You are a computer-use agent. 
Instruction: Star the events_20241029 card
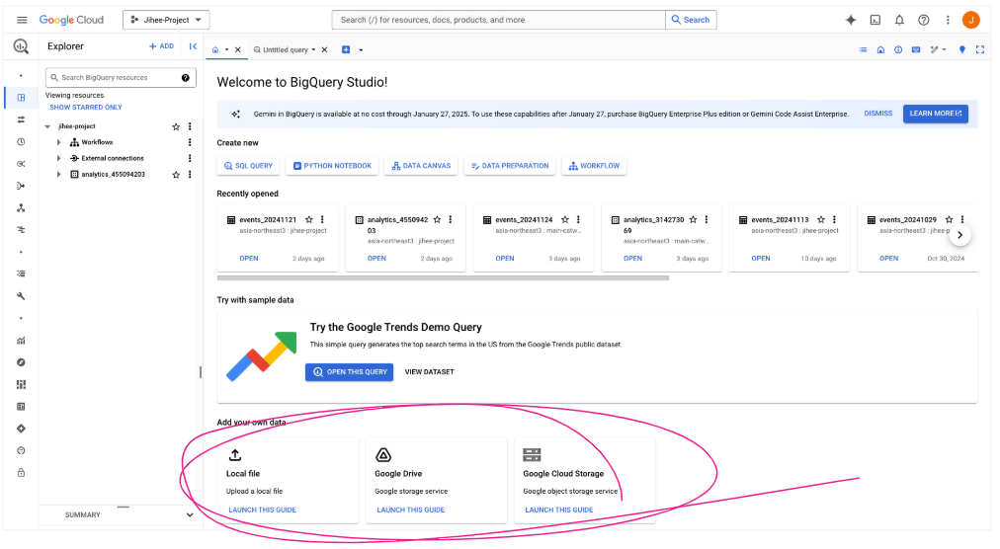tap(949, 219)
